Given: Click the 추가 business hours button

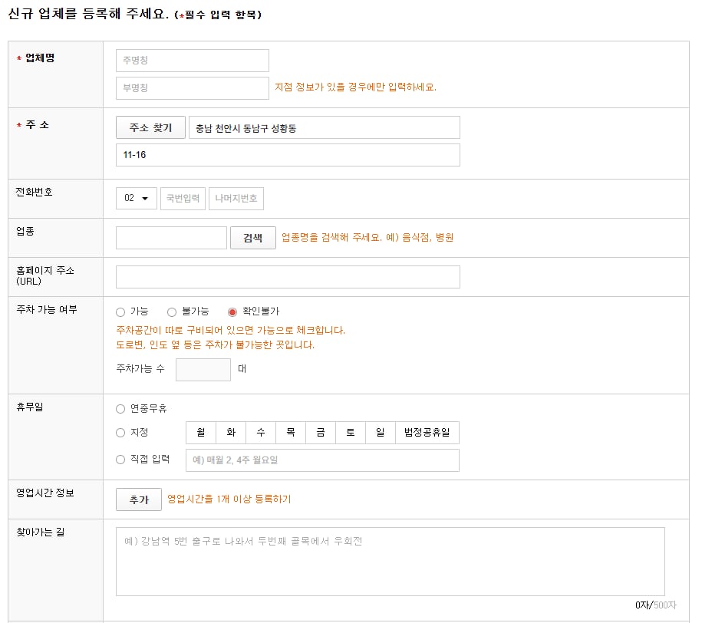Looking at the screenshot, I should point(139,499).
